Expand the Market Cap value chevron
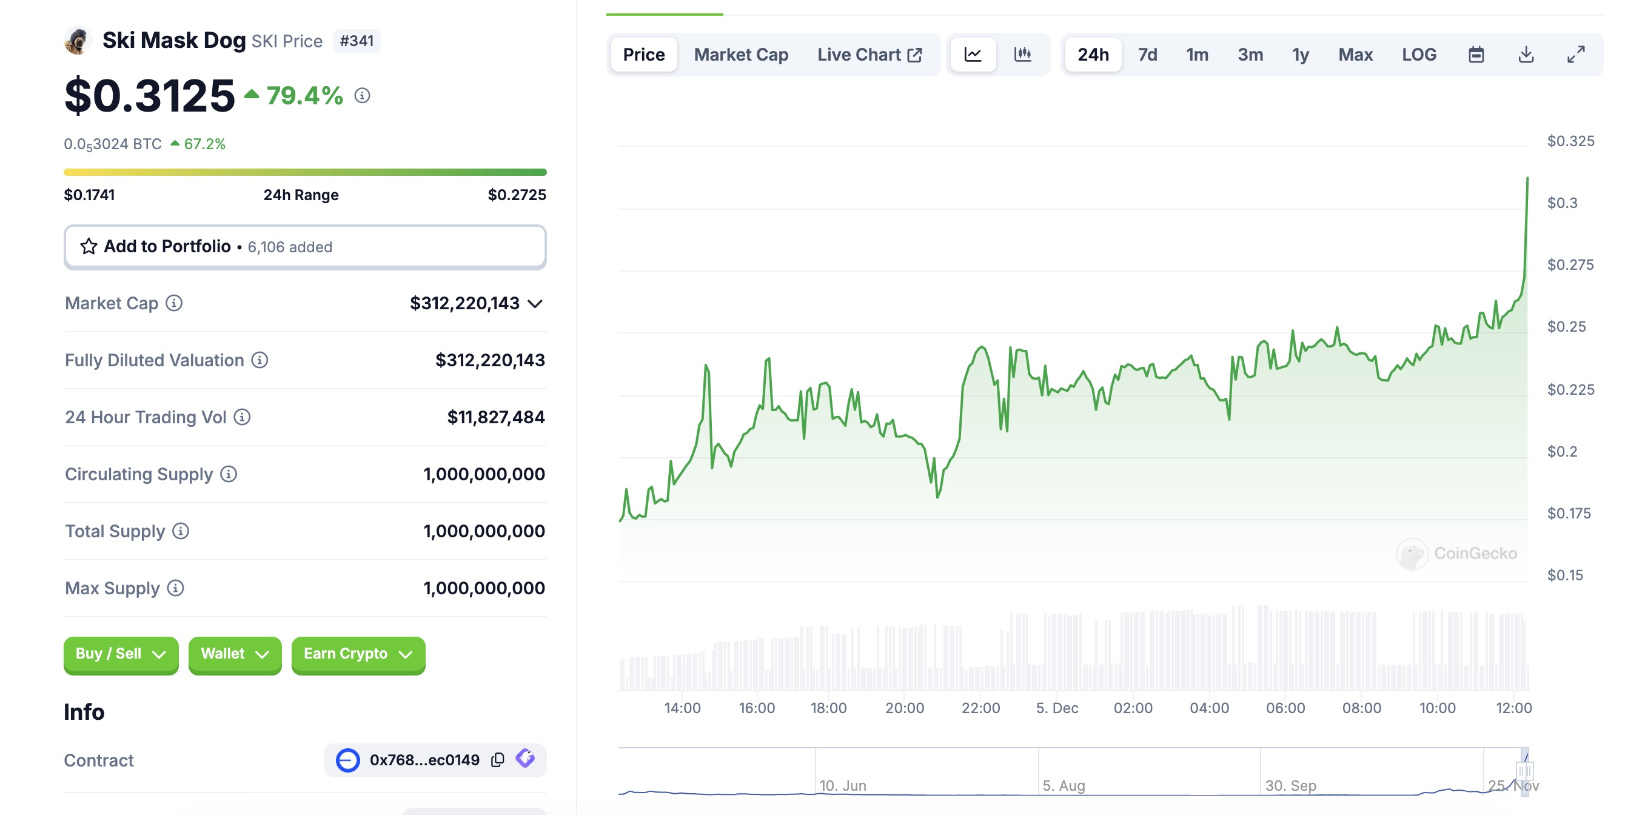1625x815 pixels. pyautogui.click(x=535, y=304)
